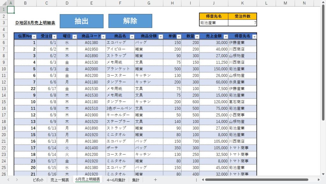Click the horizontal scrollbar left arrow
Viewport: 326px width, 184px height.
pyautogui.click(x=202, y=180)
